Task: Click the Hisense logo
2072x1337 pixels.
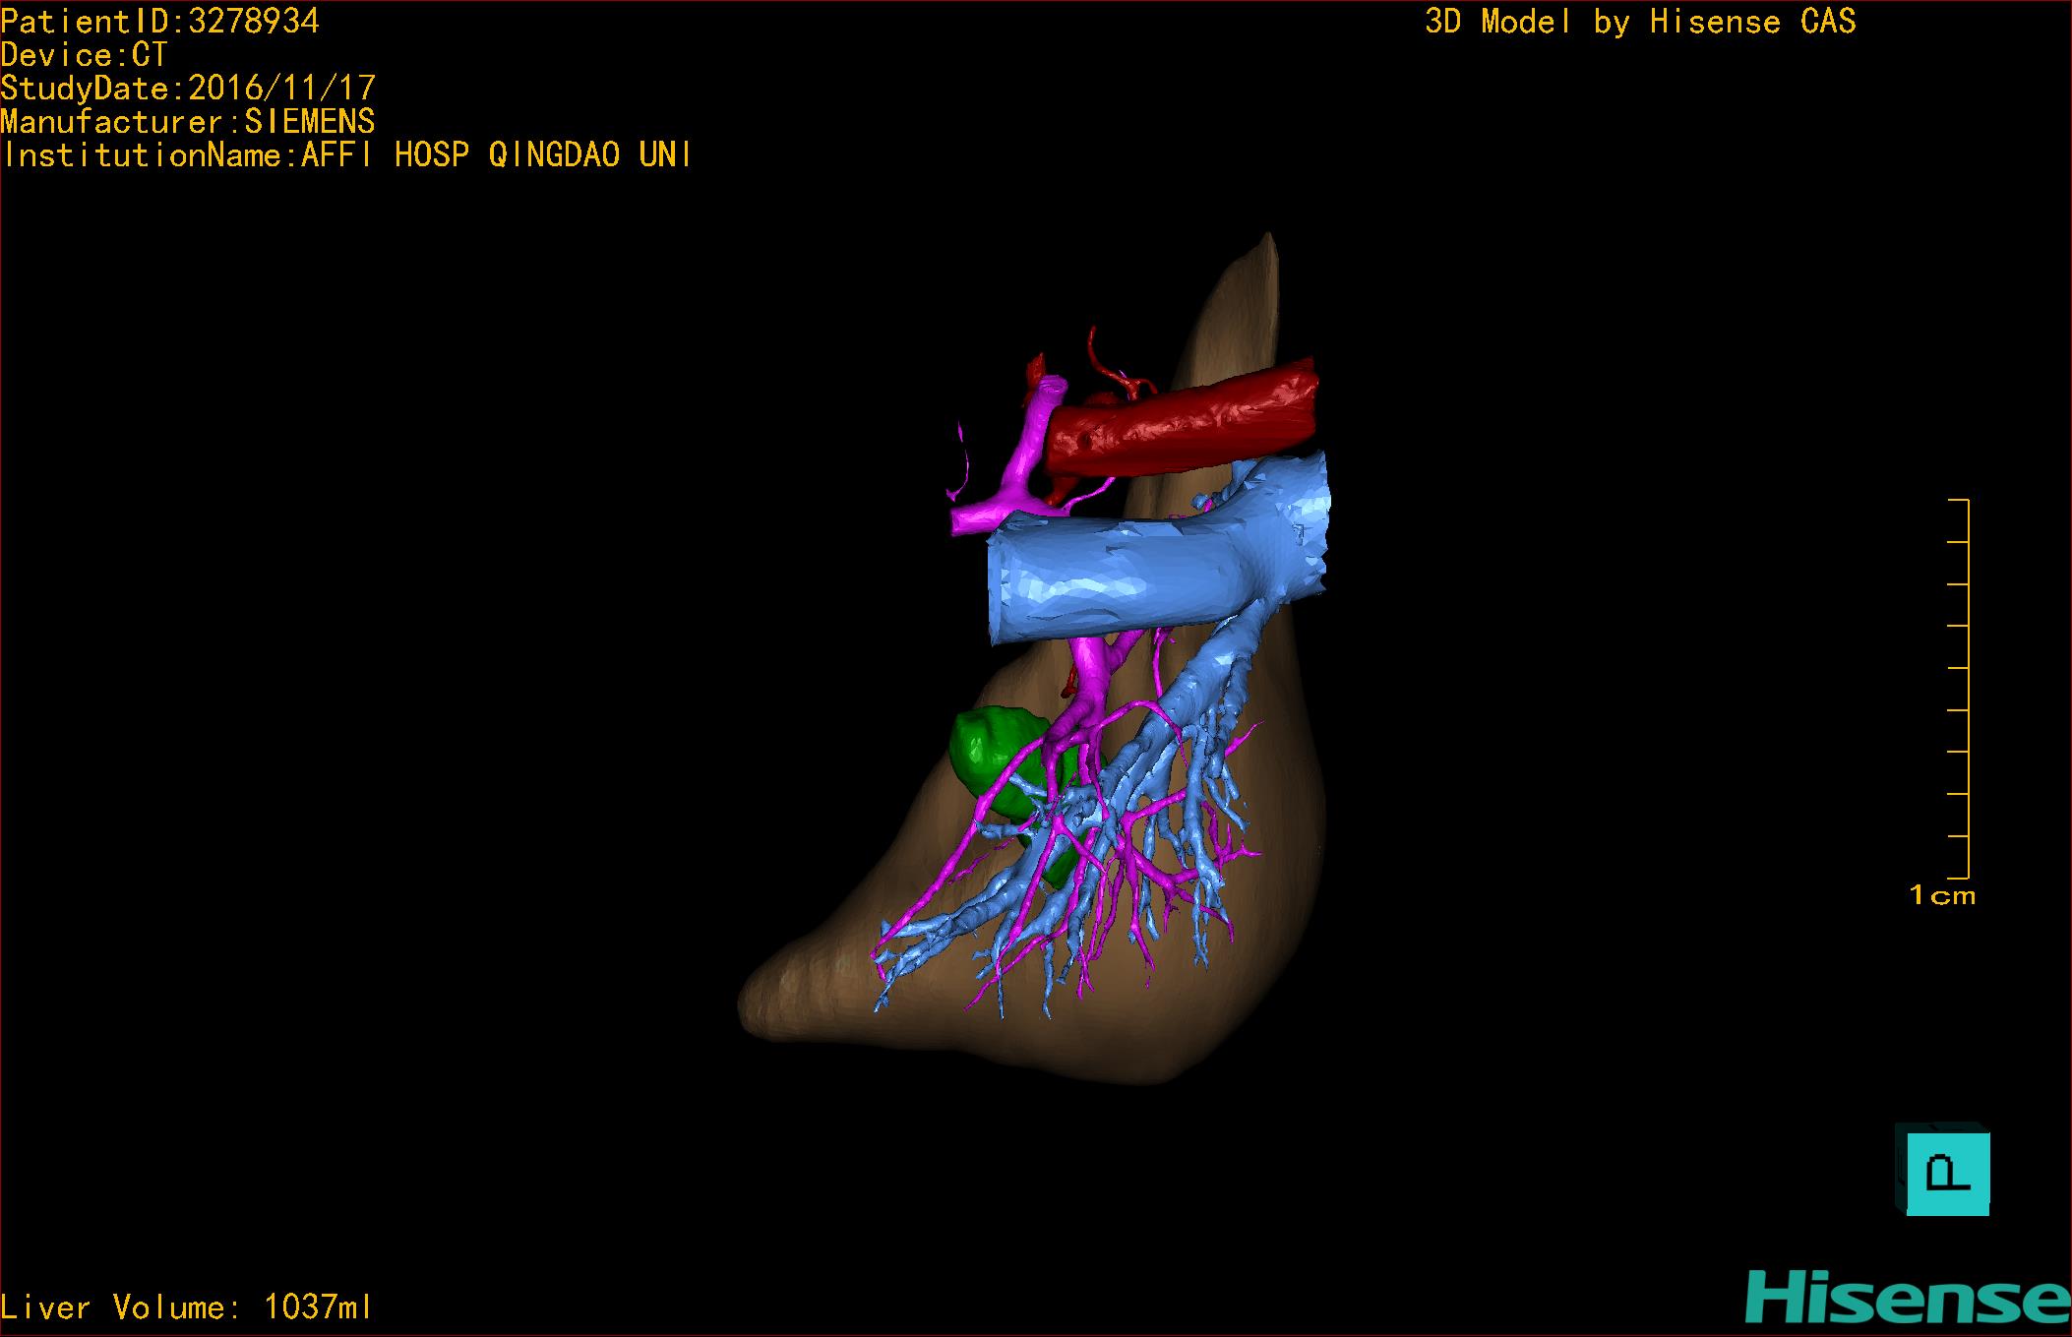Action: 1908,1298
